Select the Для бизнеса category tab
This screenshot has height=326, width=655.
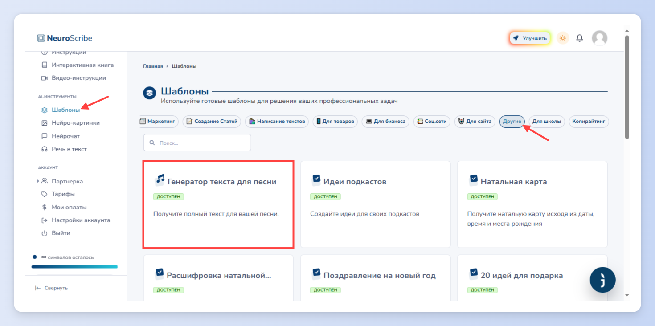tap(385, 122)
